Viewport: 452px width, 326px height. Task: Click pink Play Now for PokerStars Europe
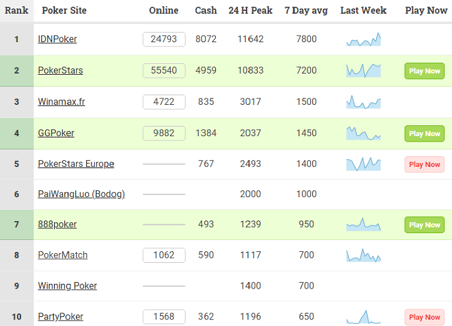point(424,165)
